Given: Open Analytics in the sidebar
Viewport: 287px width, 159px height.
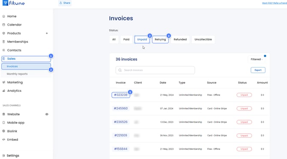Looking at the screenshot, I should (14, 91).
